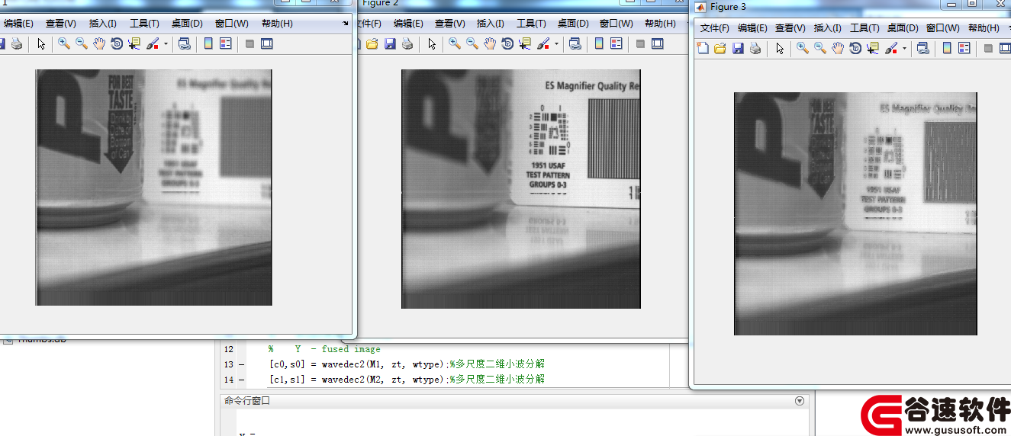This screenshot has height=436, width=1011.
Task: Click the link plot icon in Figure 1
Action: tap(184, 44)
